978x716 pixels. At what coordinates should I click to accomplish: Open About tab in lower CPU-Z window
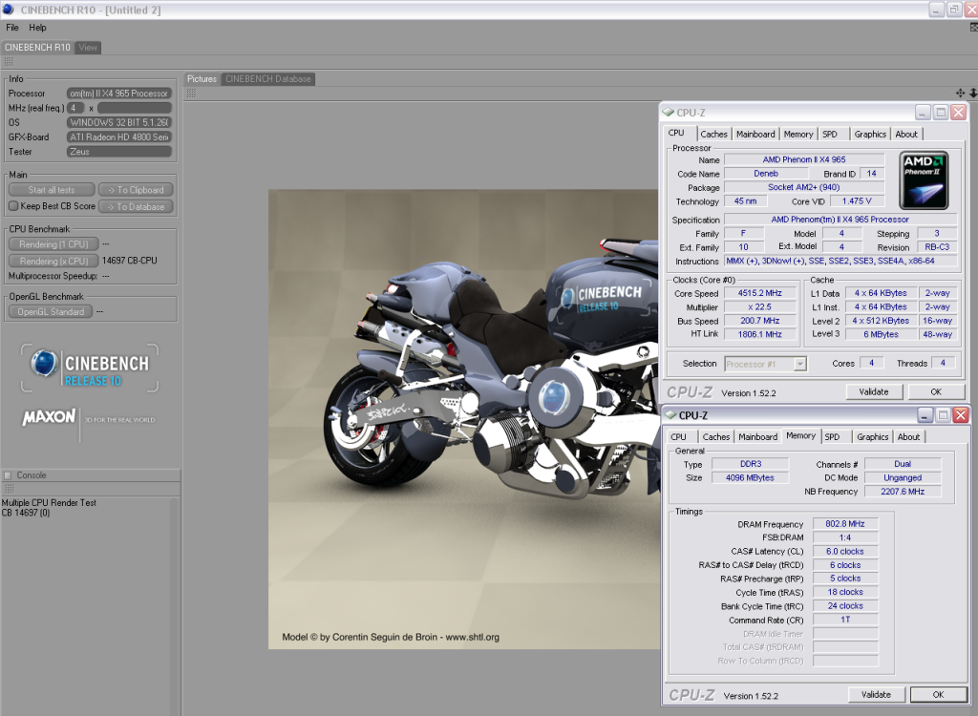(909, 437)
